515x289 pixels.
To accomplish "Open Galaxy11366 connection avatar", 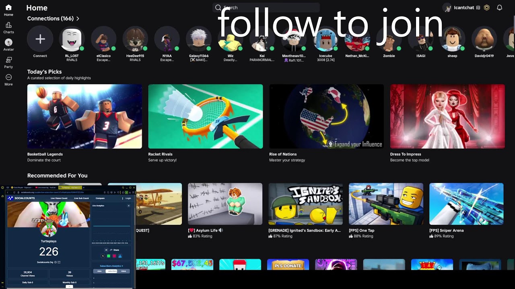I will pos(199,39).
